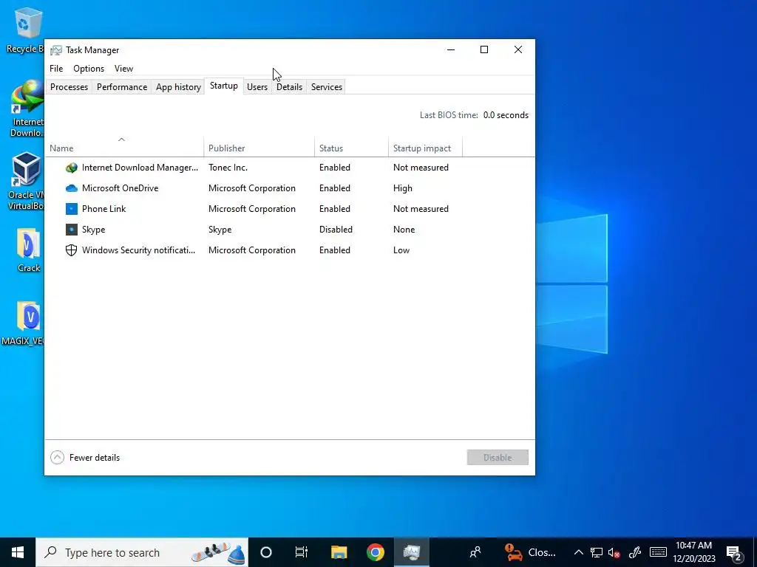Close the Task Manager window
The height and width of the screenshot is (567, 757).
click(x=518, y=49)
